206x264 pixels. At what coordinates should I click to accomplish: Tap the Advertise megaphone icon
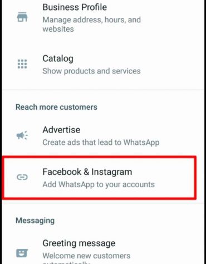tap(22, 135)
